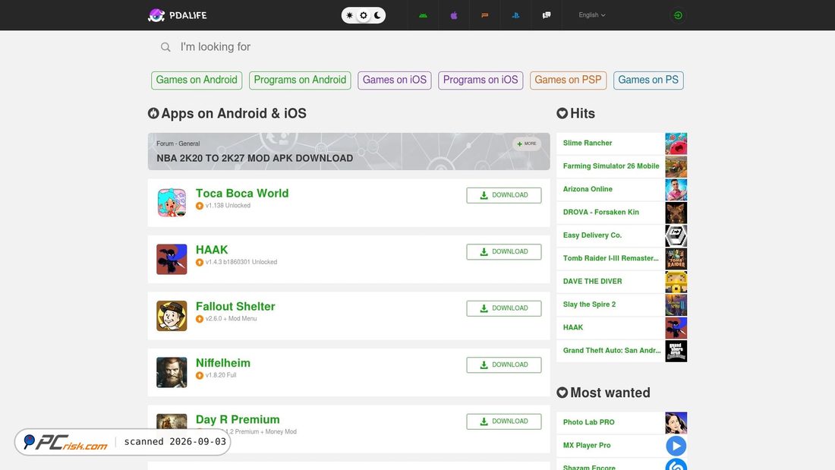This screenshot has height=470, width=835.
Task: Click the Tomb Raider thumbnail in Hits
Action: pyautogui.click(x=676, y=258)
